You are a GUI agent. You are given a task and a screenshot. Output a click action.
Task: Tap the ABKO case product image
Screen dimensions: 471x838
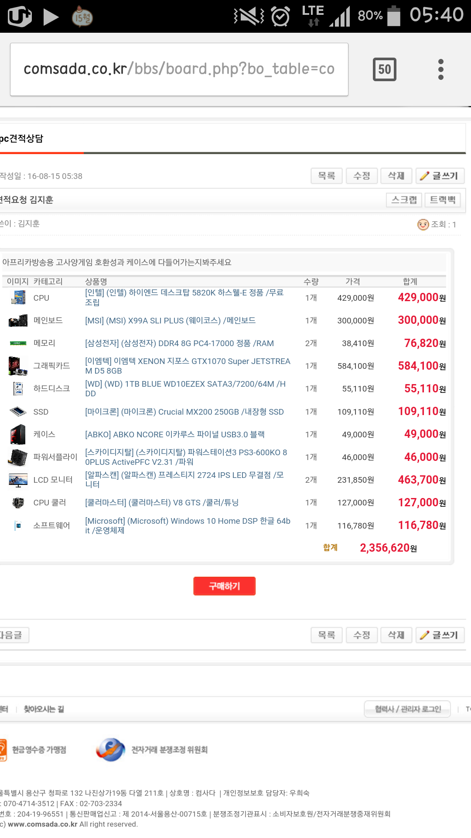[18, 434]
